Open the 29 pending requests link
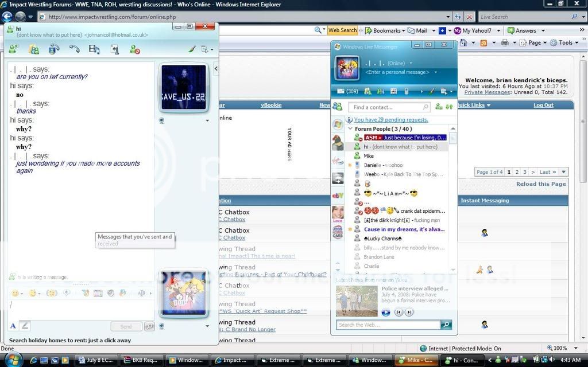Viewport: 588px width, 367px height. coord(390,120)
